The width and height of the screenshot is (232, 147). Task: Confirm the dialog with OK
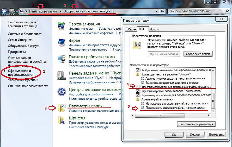pos(174,135)
